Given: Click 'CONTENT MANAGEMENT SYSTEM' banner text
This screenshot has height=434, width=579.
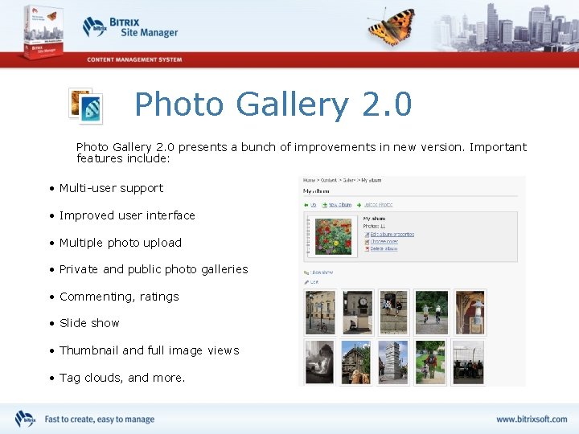Looking at the screenshot, I should (x=134, y=59).
